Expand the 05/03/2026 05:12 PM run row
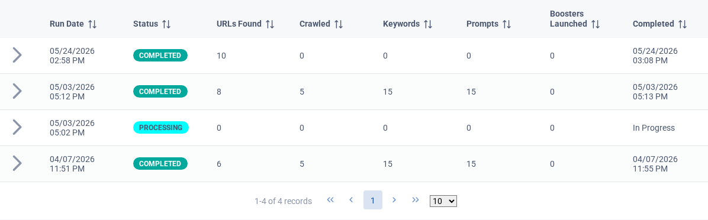 coord(17,91)
